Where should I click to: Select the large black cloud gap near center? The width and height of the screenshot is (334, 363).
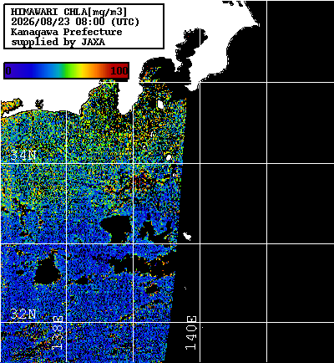[x=116, y=228]
